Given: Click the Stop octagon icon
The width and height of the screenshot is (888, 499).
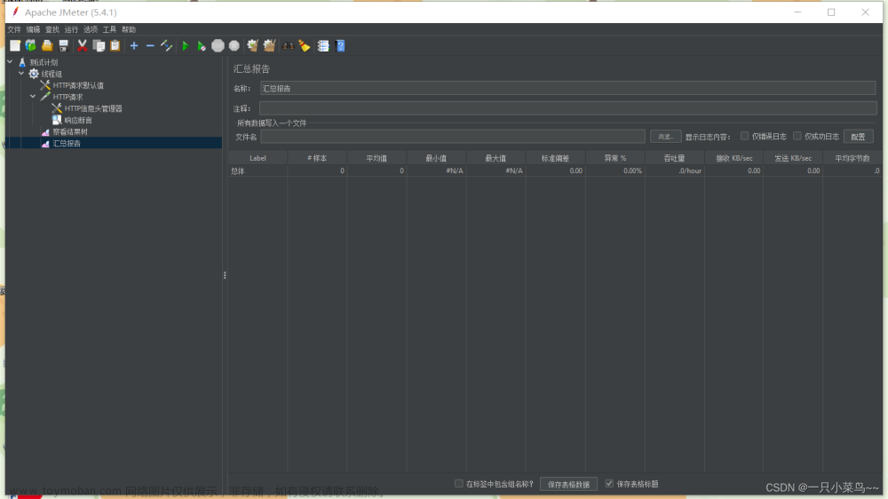Looking at the screenshot, I should tap(218, 46).
